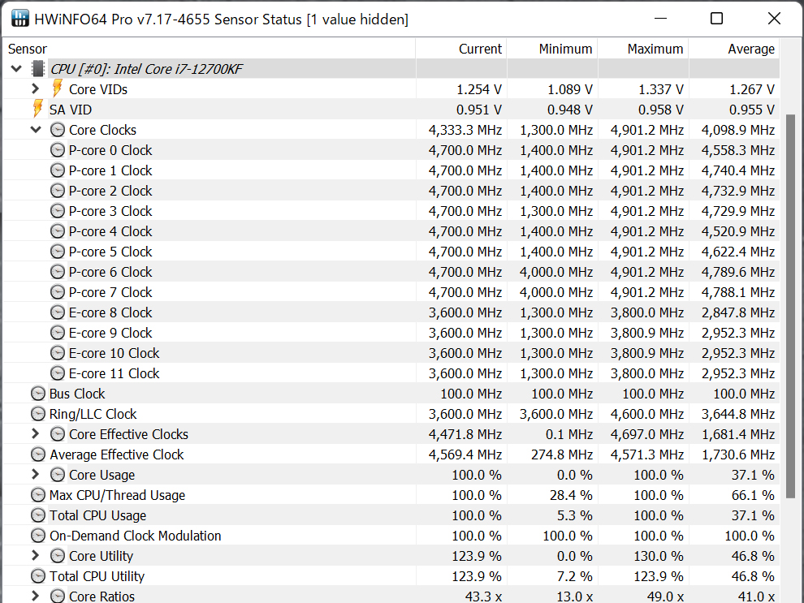This screenshot has width=804, height=603.
Task: Click the clock icon beside P-core 0 Clock
Action: [58, 150]
